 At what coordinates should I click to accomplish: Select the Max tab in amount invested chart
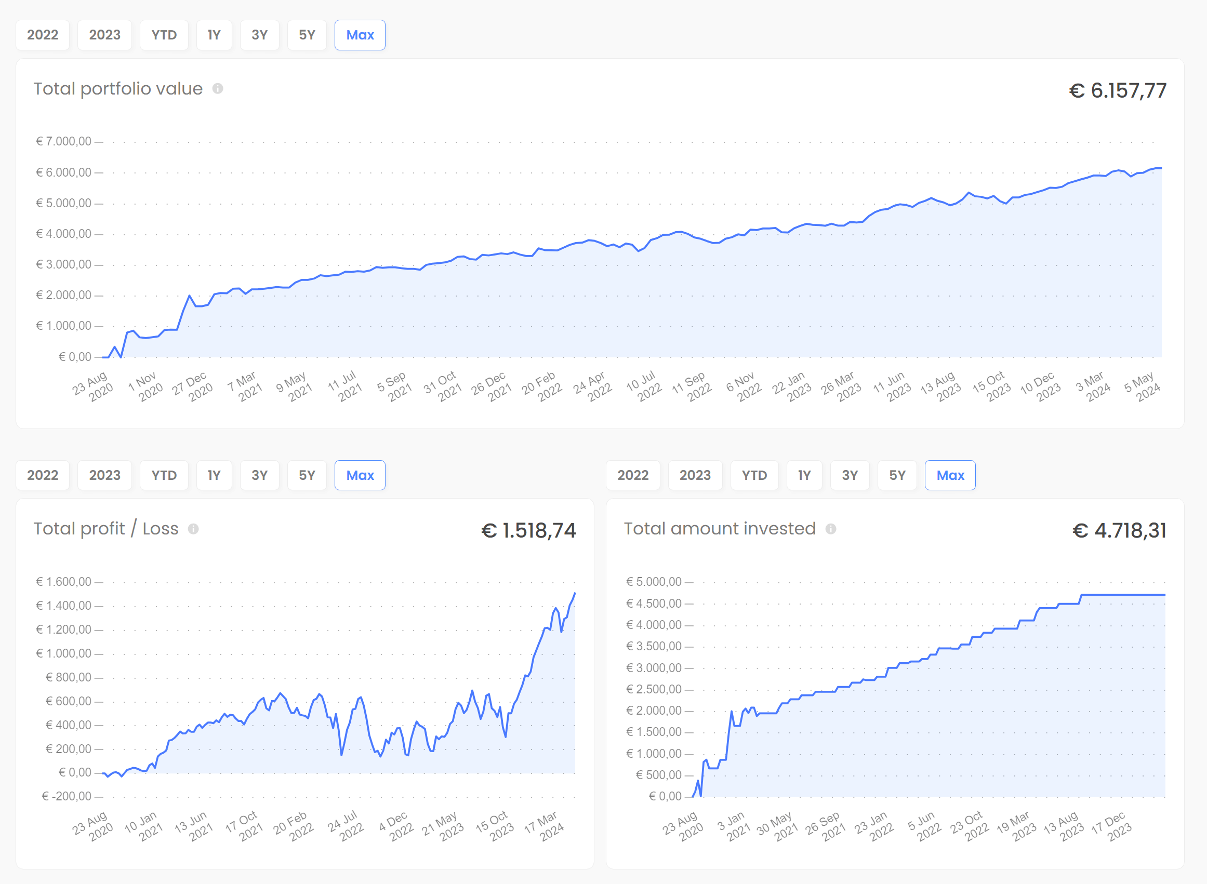[x=950, y=475]
